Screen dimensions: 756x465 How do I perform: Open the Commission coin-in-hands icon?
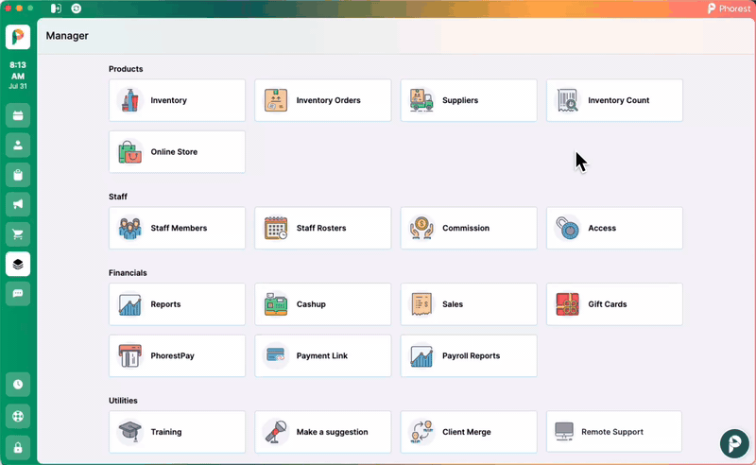(421, 228)
